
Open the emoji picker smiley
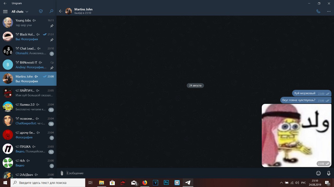[318, 173]
